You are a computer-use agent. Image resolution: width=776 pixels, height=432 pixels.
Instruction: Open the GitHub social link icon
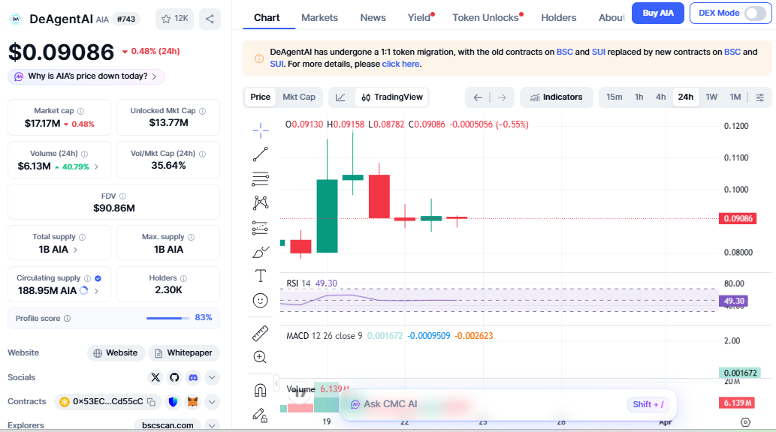point(174,377)
